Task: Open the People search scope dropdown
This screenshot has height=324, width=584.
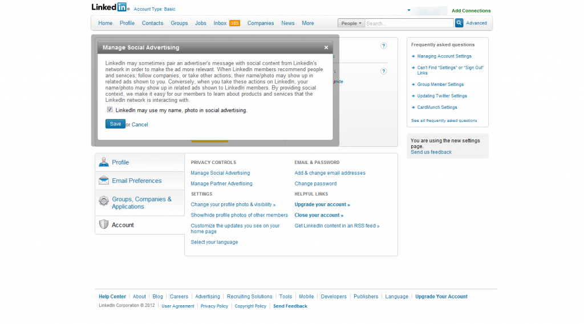Action: click(351, 23)
